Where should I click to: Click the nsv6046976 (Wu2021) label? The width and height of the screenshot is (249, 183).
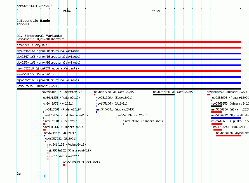57,103
